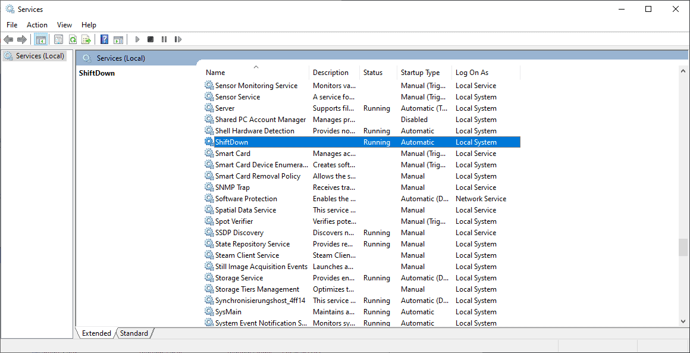Click the green Refresh toolbar icon

pos(73,39)
